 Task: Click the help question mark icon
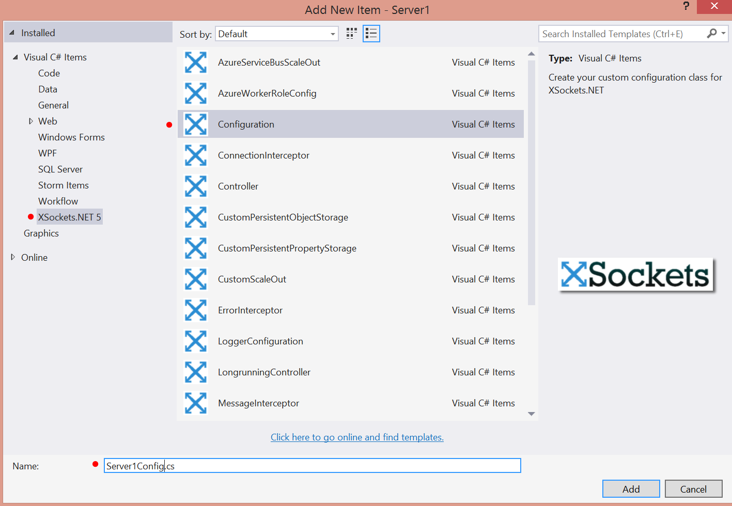686,6
